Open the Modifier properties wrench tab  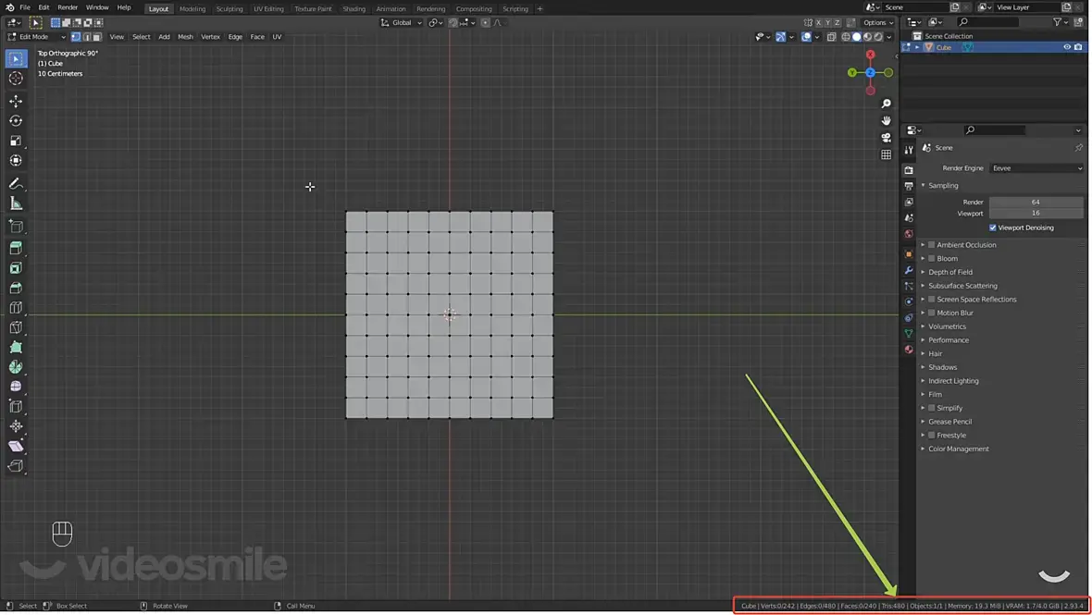click(x=909, y=270)
